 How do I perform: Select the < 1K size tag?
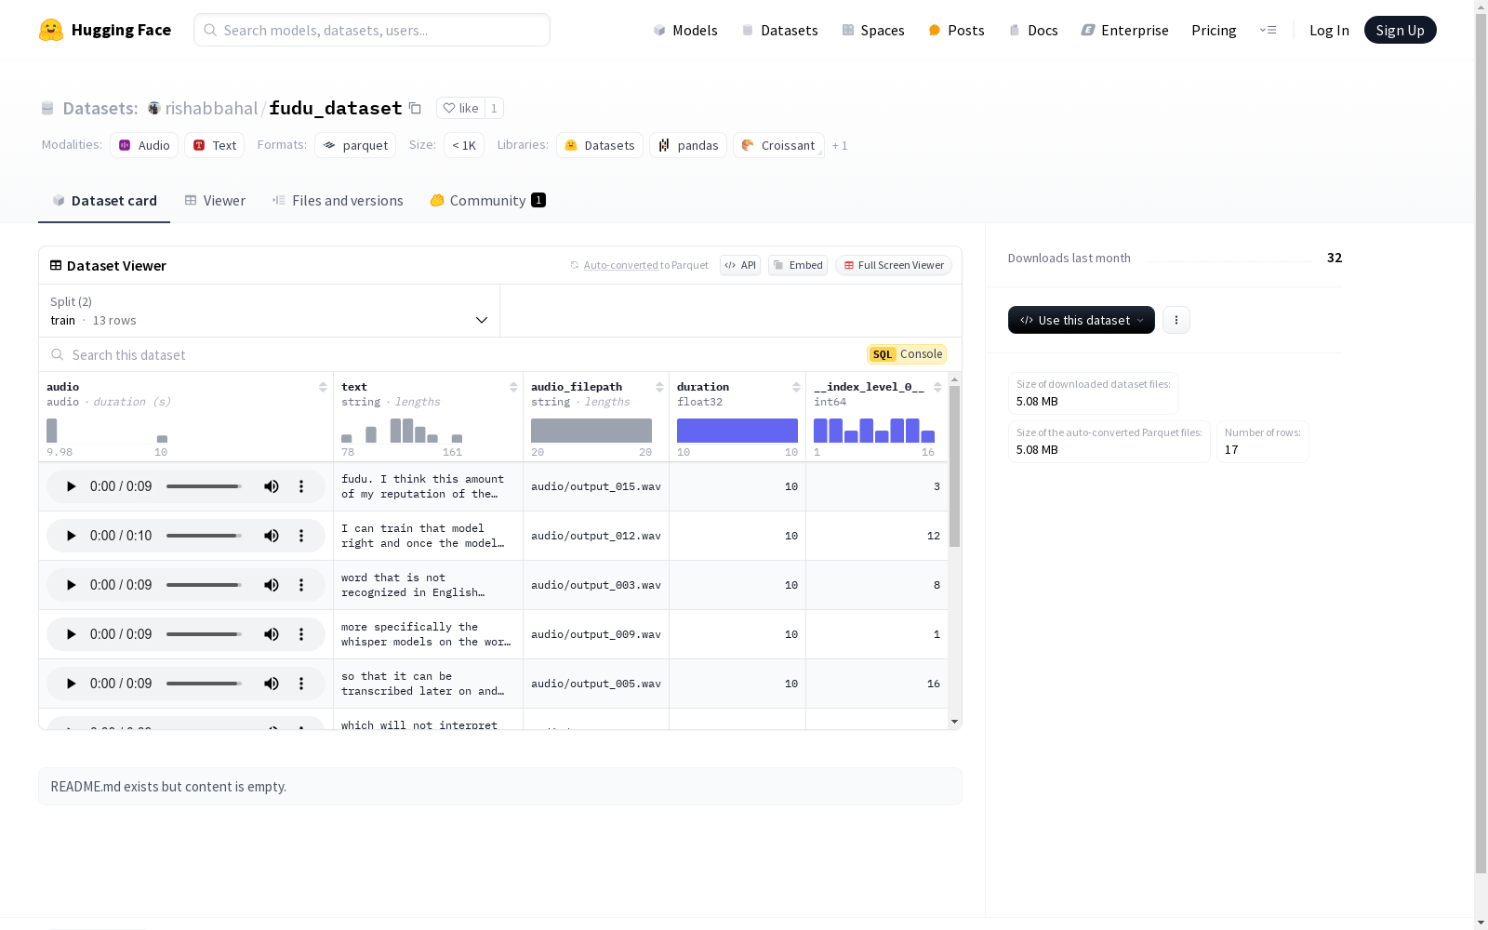point(464,145)
